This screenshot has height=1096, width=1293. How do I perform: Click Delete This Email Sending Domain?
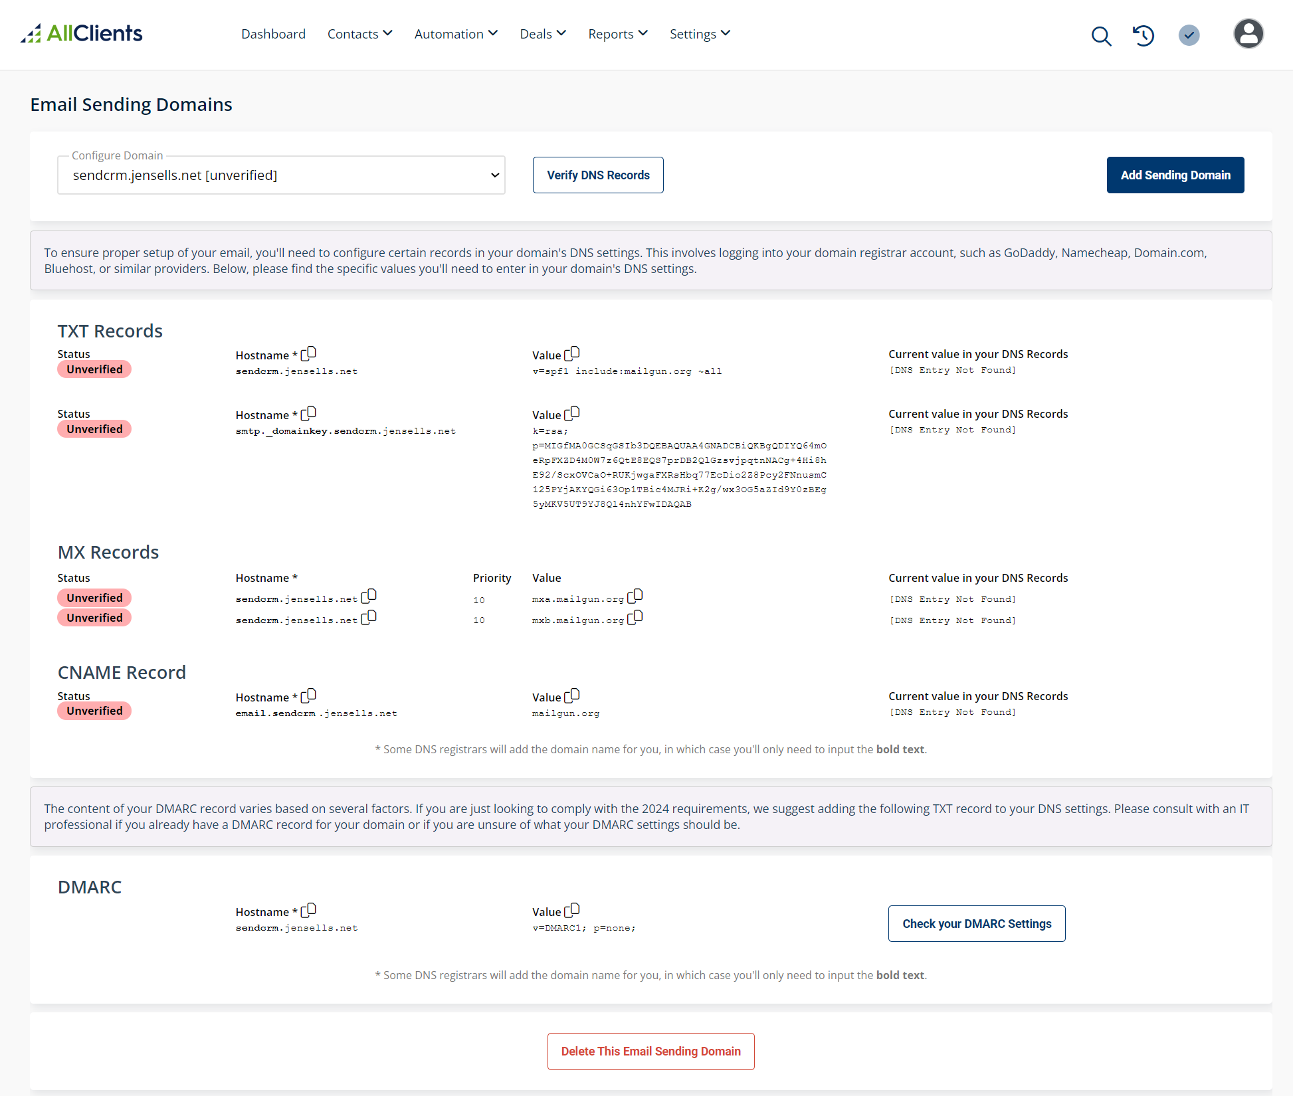(650, 1051)
